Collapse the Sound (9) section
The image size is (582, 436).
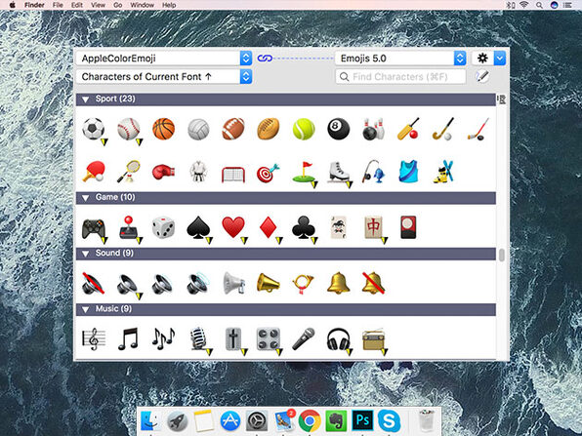pyautogui.click(x=85, y=254)
